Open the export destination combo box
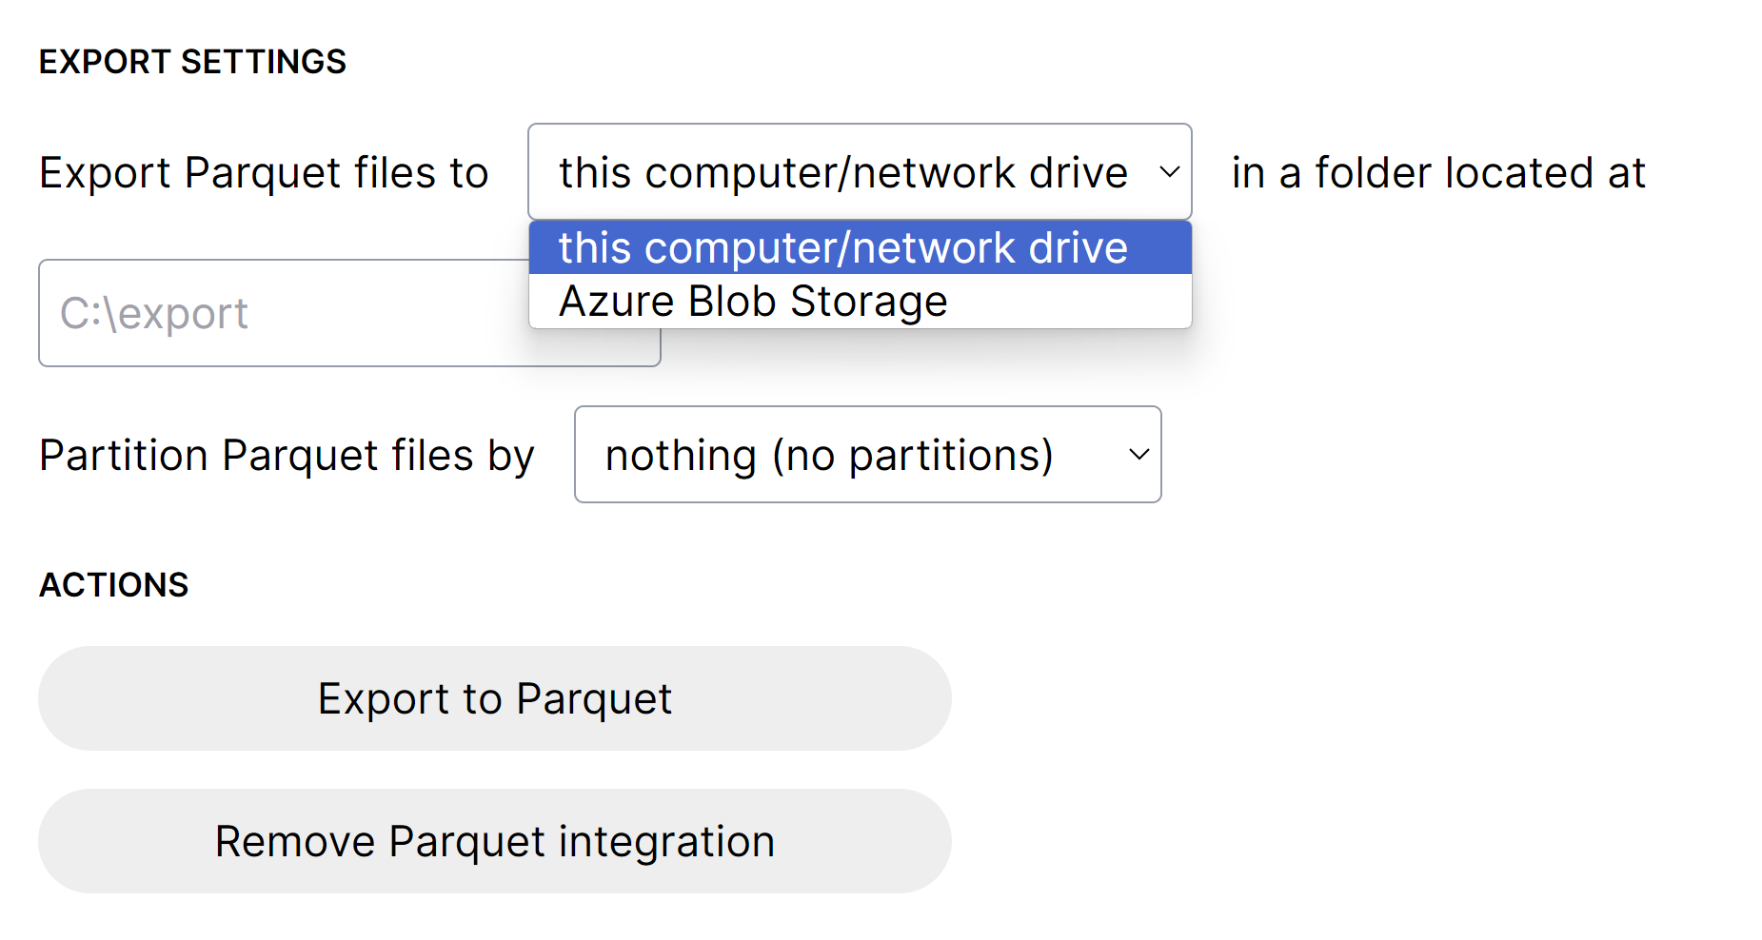This screenshot has width=1762, height=940. 859,172
